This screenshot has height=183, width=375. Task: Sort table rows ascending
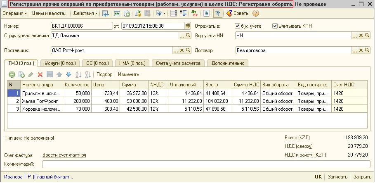78,75
